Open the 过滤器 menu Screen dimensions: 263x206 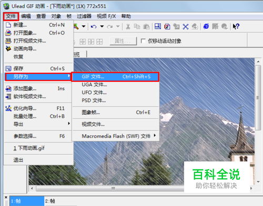point(84,16)
